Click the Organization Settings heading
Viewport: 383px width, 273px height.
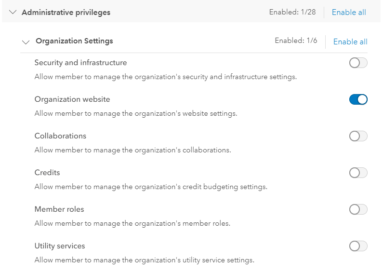click(x=74, y=41)
